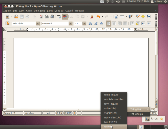
Task: Open the font size 12 dropdown
Action: 84,24
